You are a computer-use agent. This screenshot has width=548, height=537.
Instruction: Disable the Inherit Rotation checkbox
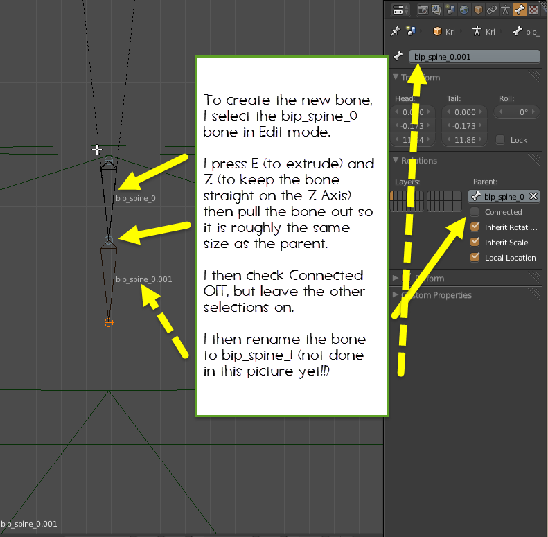475,227
